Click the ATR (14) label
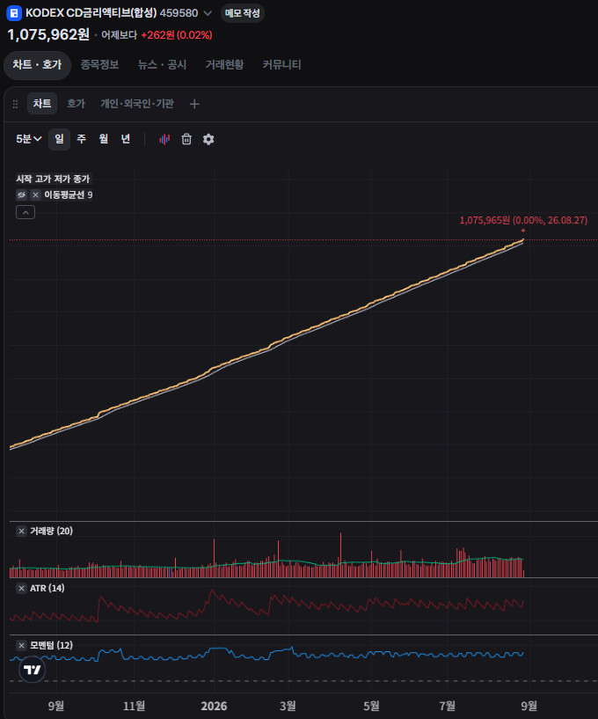598x719 pixels. tap(47, 589)
